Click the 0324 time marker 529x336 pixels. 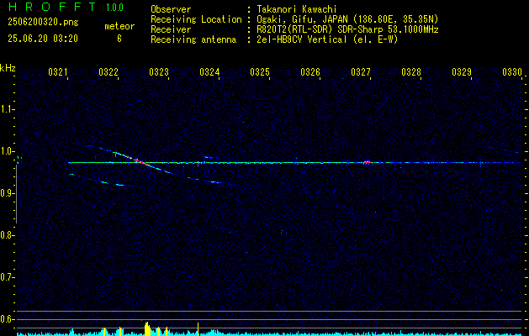coord(209,71)
